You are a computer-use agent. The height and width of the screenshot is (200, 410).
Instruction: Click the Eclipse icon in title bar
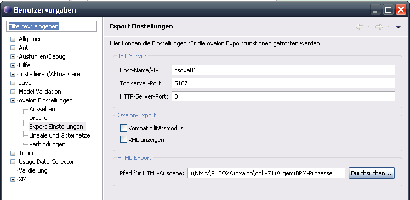click(8, 10)
